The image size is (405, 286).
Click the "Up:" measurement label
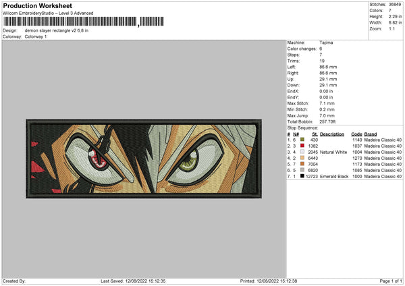290,79
